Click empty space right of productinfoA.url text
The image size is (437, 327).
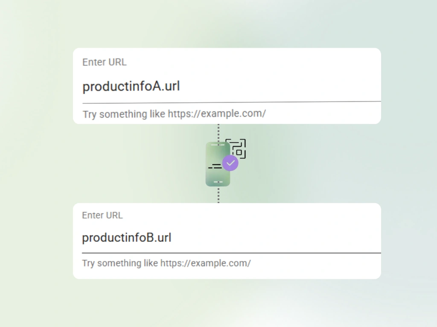pyautogui.click(x=280, y=86)
